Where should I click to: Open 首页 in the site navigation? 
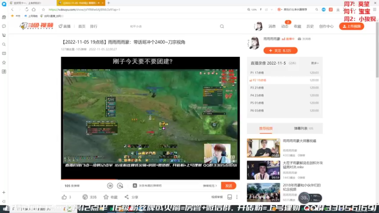click(81, 27)
